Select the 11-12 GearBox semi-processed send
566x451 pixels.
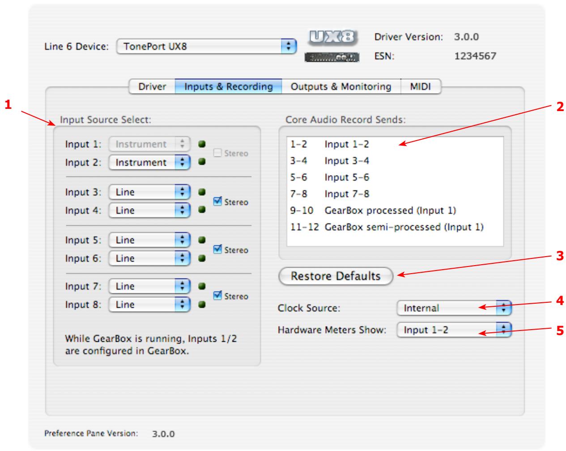click(395, 227)
